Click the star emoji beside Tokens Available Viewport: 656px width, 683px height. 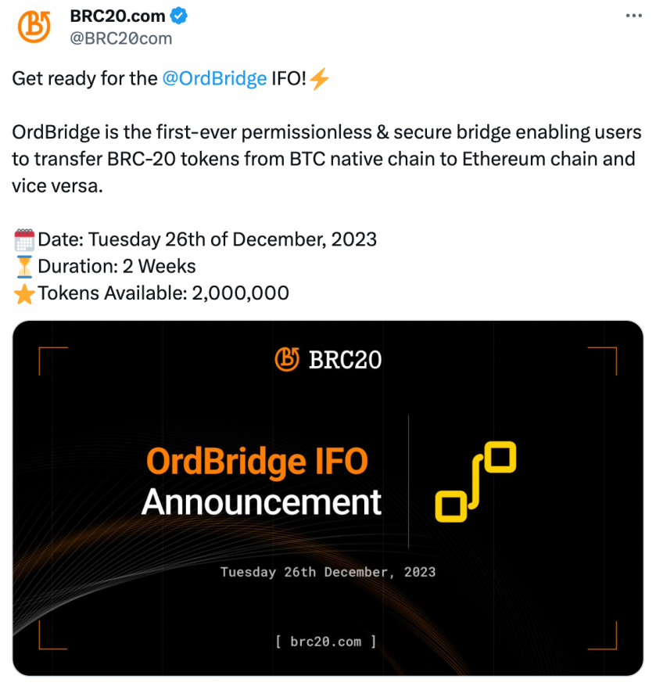(24, 293)
